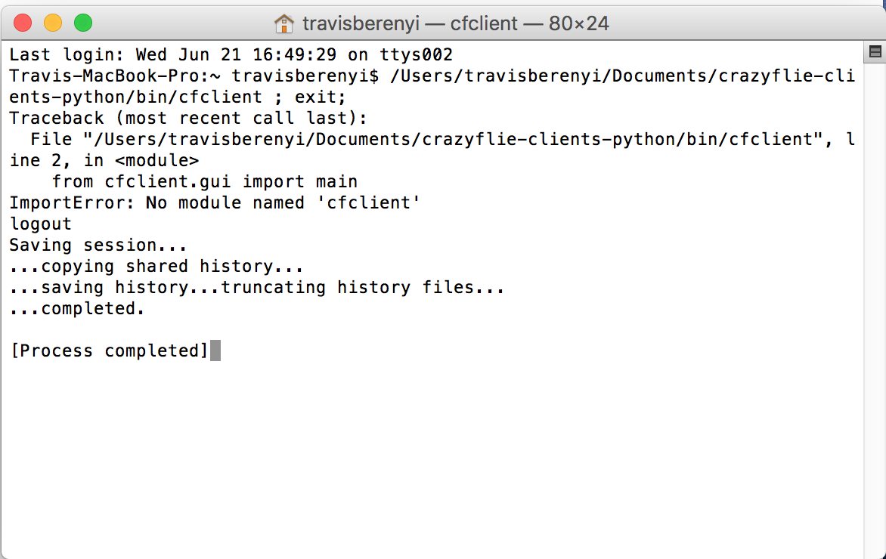Click the window title "travisberenyi — cfclient — 80×24"
This screenshot has width=886, height=559.
click(x=455, y=23)
